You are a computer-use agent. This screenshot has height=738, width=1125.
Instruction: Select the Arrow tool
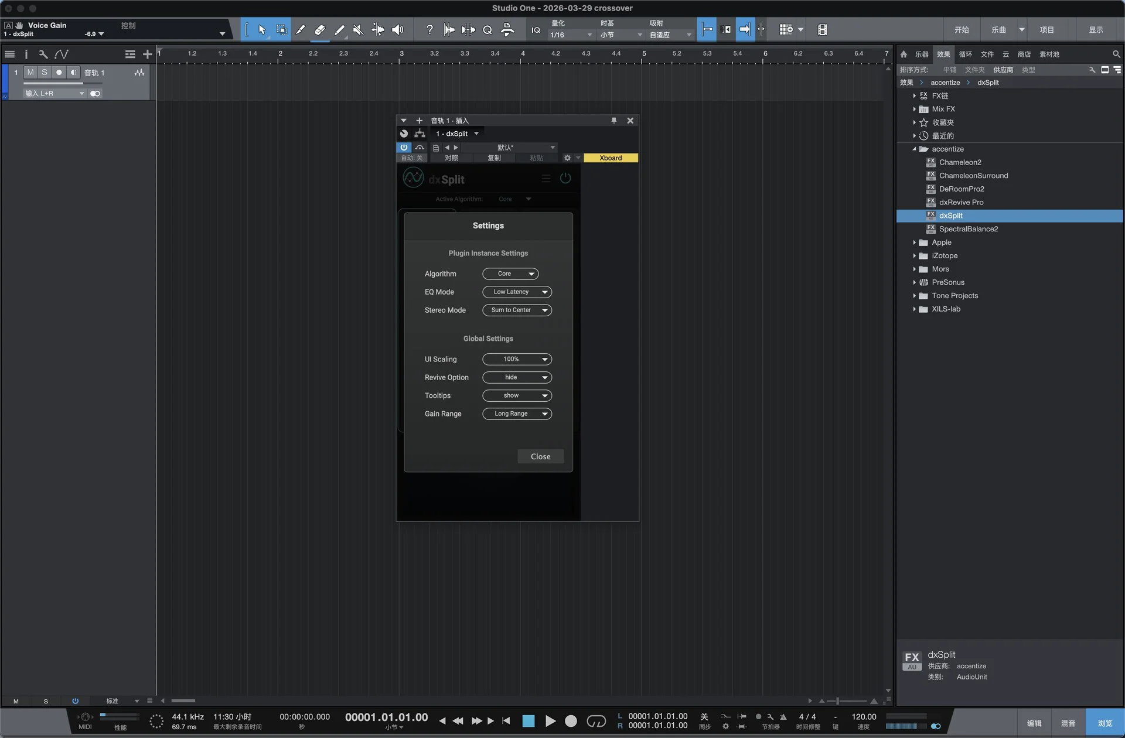[262, 30]
